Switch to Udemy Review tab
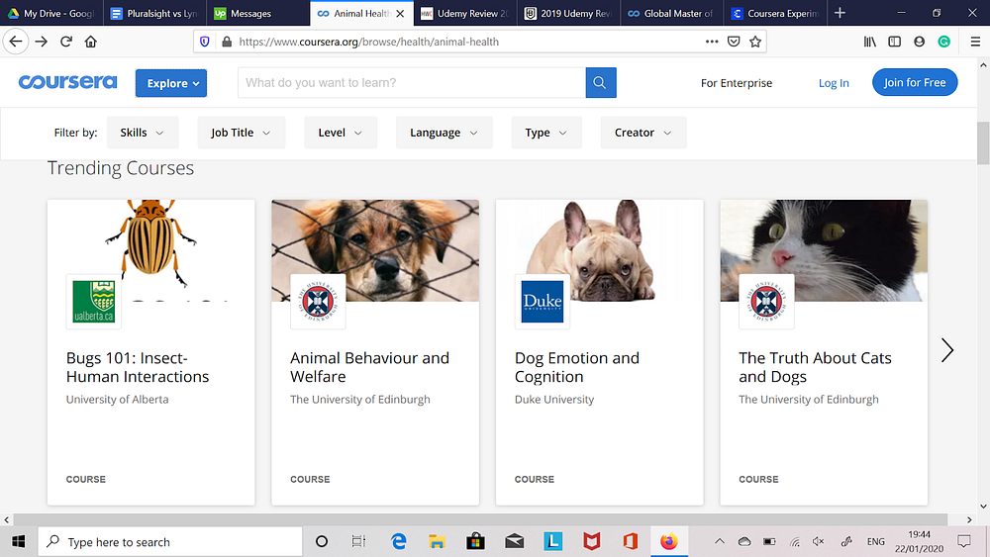The width and height of the screenshot is (990, 557). (x=464, y=13)
